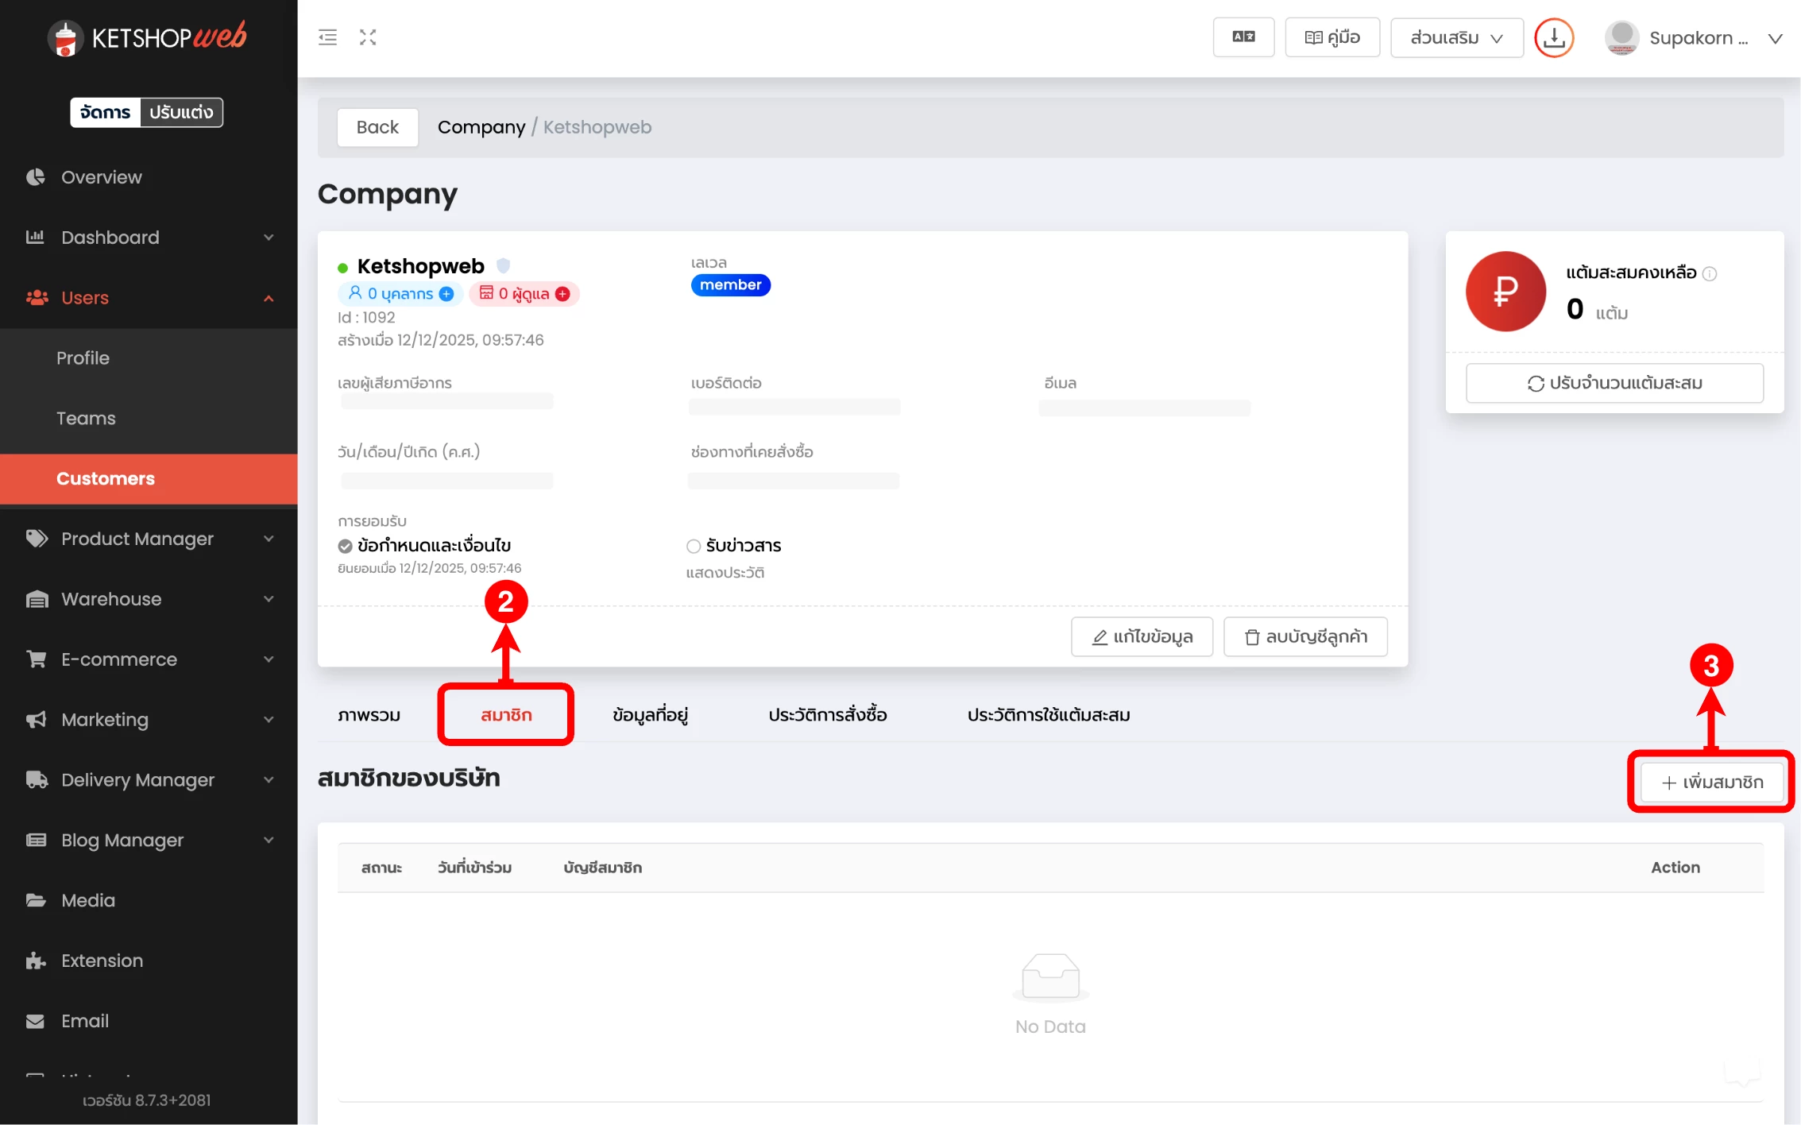Click blue plus icon beside บุคลากร
The width and height of the screenshot is (1801, 1125).
(x=446, y=294)
